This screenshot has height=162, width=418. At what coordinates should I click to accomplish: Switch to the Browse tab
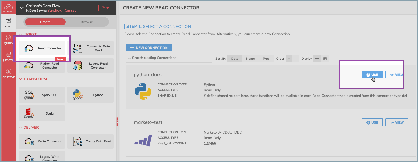click(x=87, y=22)
